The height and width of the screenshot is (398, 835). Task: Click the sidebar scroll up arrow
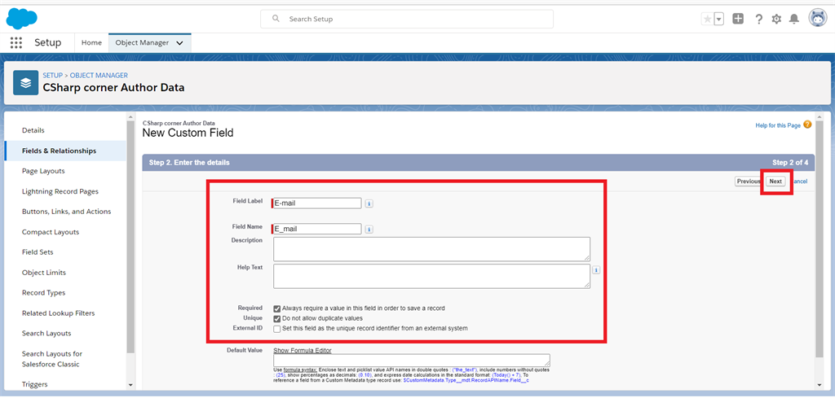point(130,116)
